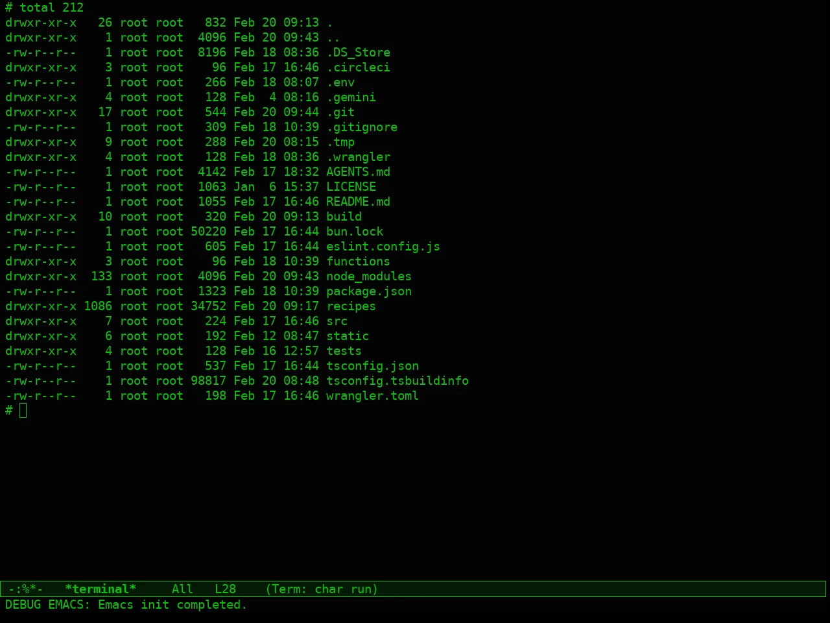Click size 98817 of tsconfig.tsbuildinfo
The height and width of the screenshot is (623, 830).
(x=209, y=381)
